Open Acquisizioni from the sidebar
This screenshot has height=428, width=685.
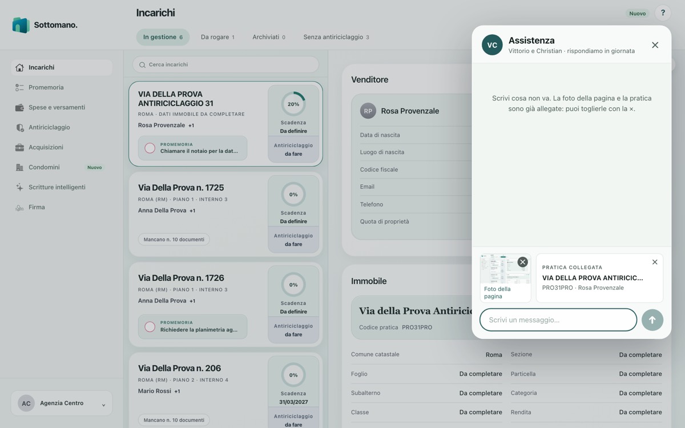62,147
